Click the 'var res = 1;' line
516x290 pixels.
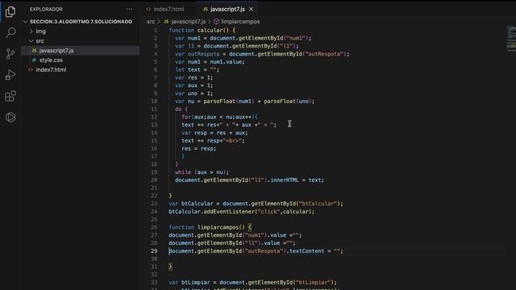(193, 77)
